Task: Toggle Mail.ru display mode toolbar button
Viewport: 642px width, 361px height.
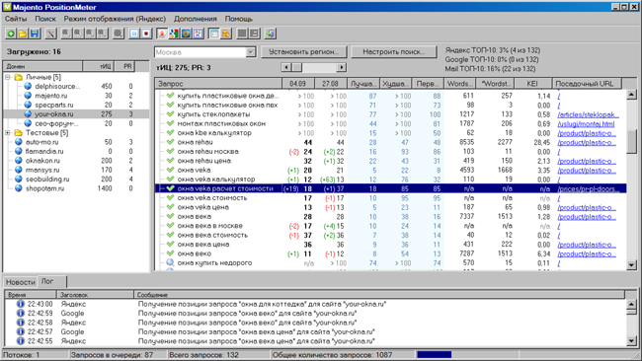Action: 186,34
